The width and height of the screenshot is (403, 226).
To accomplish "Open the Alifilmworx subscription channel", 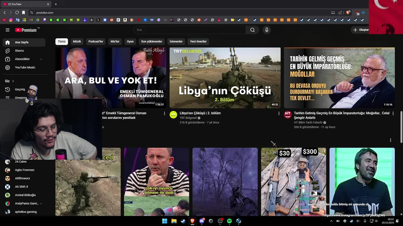I will [24, 178].
